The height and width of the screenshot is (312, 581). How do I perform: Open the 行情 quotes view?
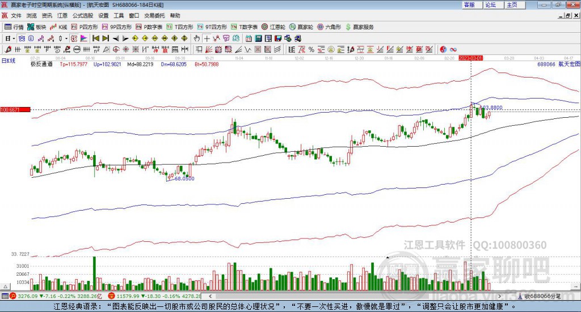coord(14,27)
